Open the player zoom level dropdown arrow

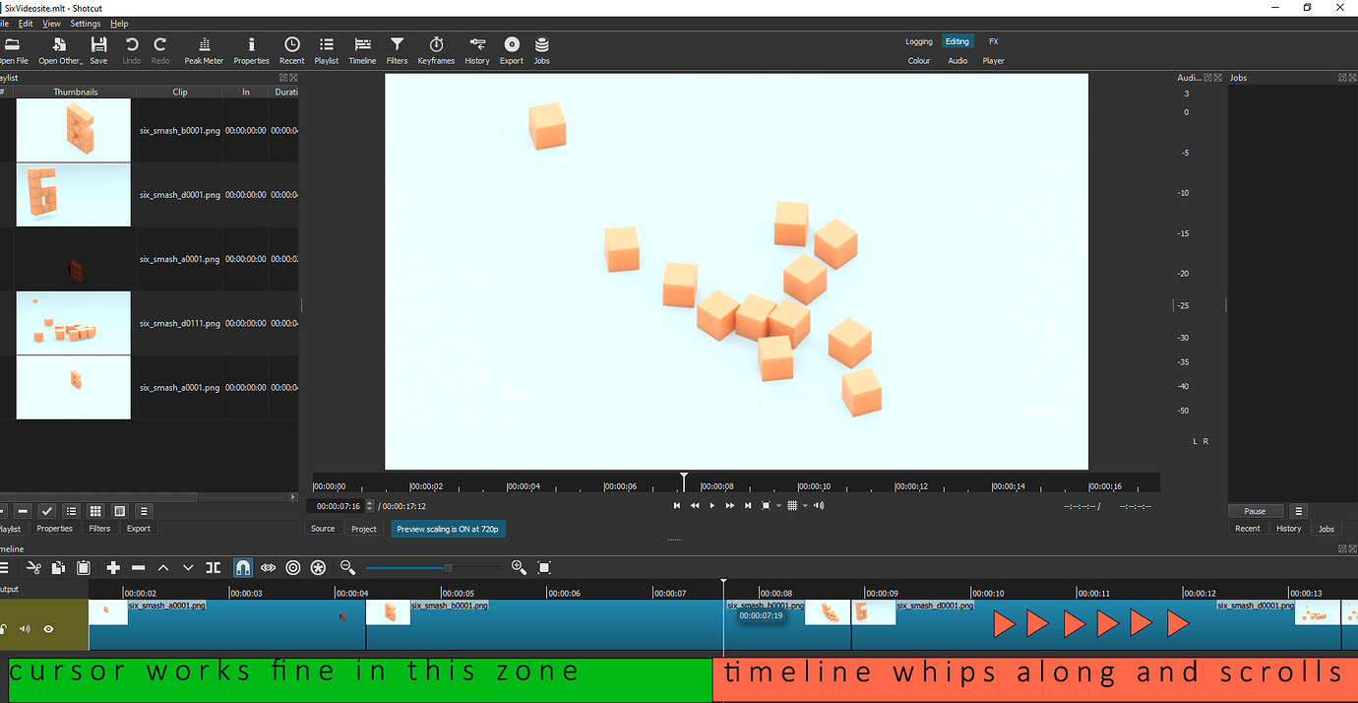[x=778, y=506]
